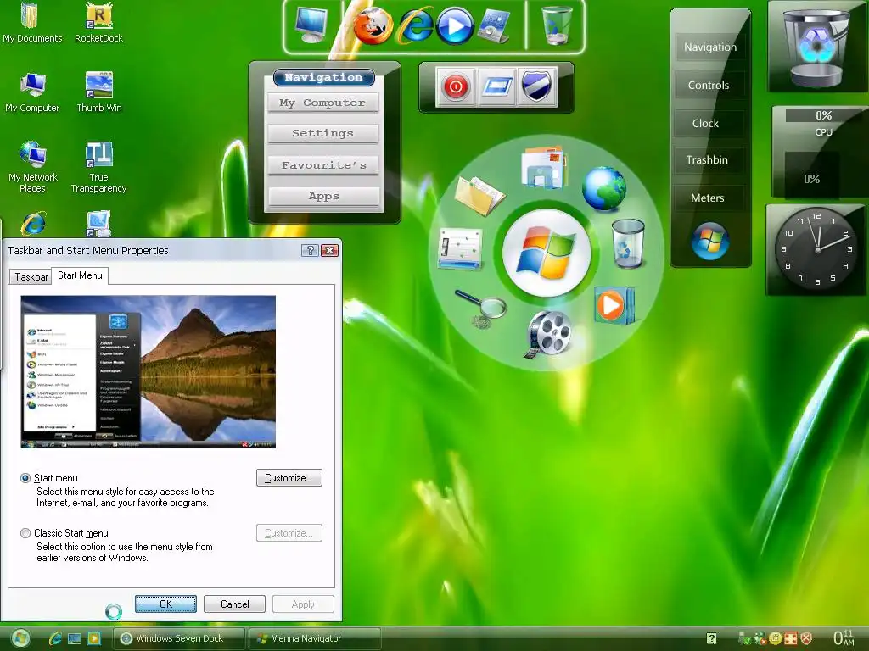The width and height of the screenshot is (869, 651).
Task: Click the Start orb on the taskbar
Action: coord(20,639)
